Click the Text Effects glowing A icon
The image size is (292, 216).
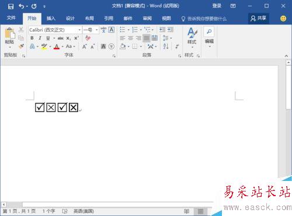(32, 46)
